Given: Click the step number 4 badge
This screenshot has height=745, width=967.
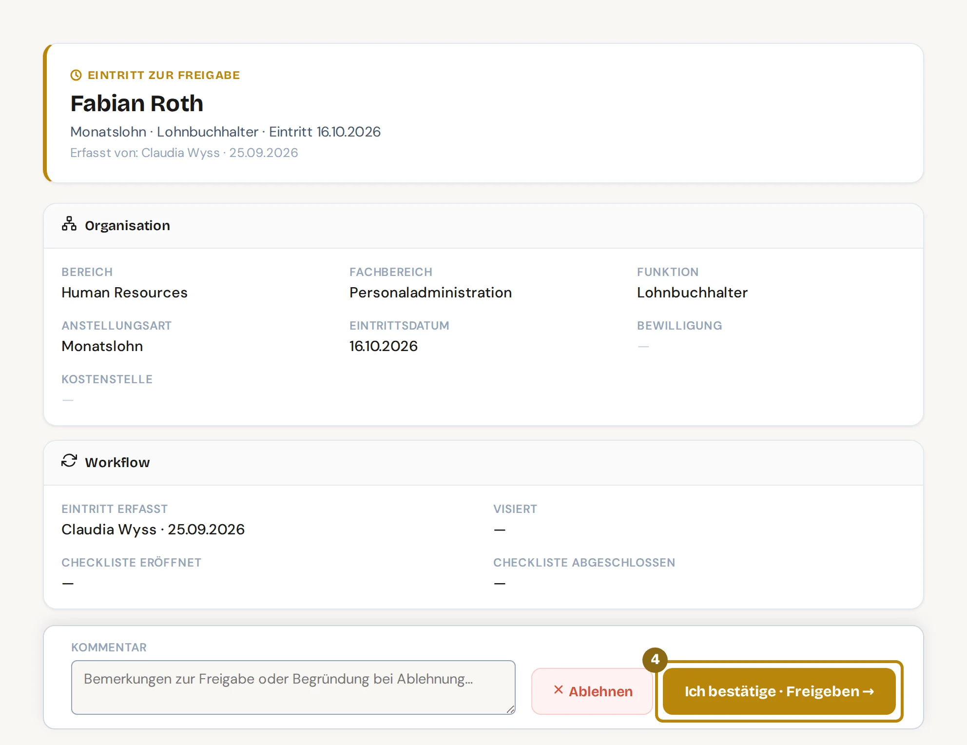Looking at the screenshot, I should (655, 660).
